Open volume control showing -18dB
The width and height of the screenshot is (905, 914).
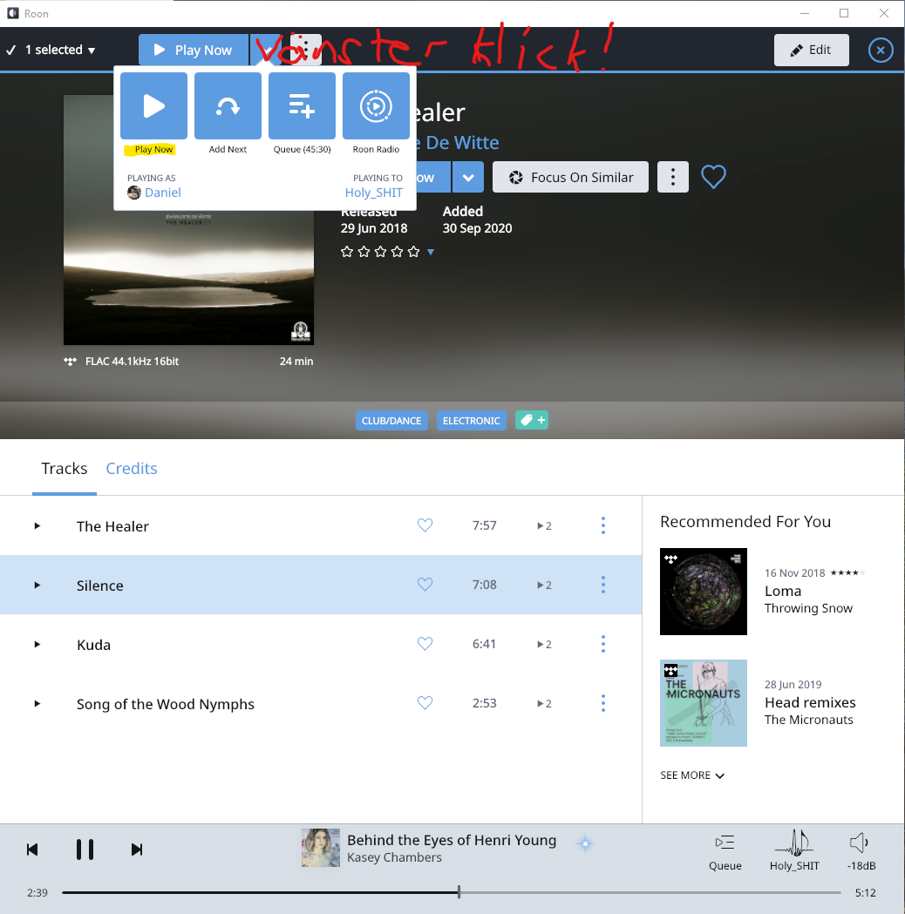tap(861, 851)
